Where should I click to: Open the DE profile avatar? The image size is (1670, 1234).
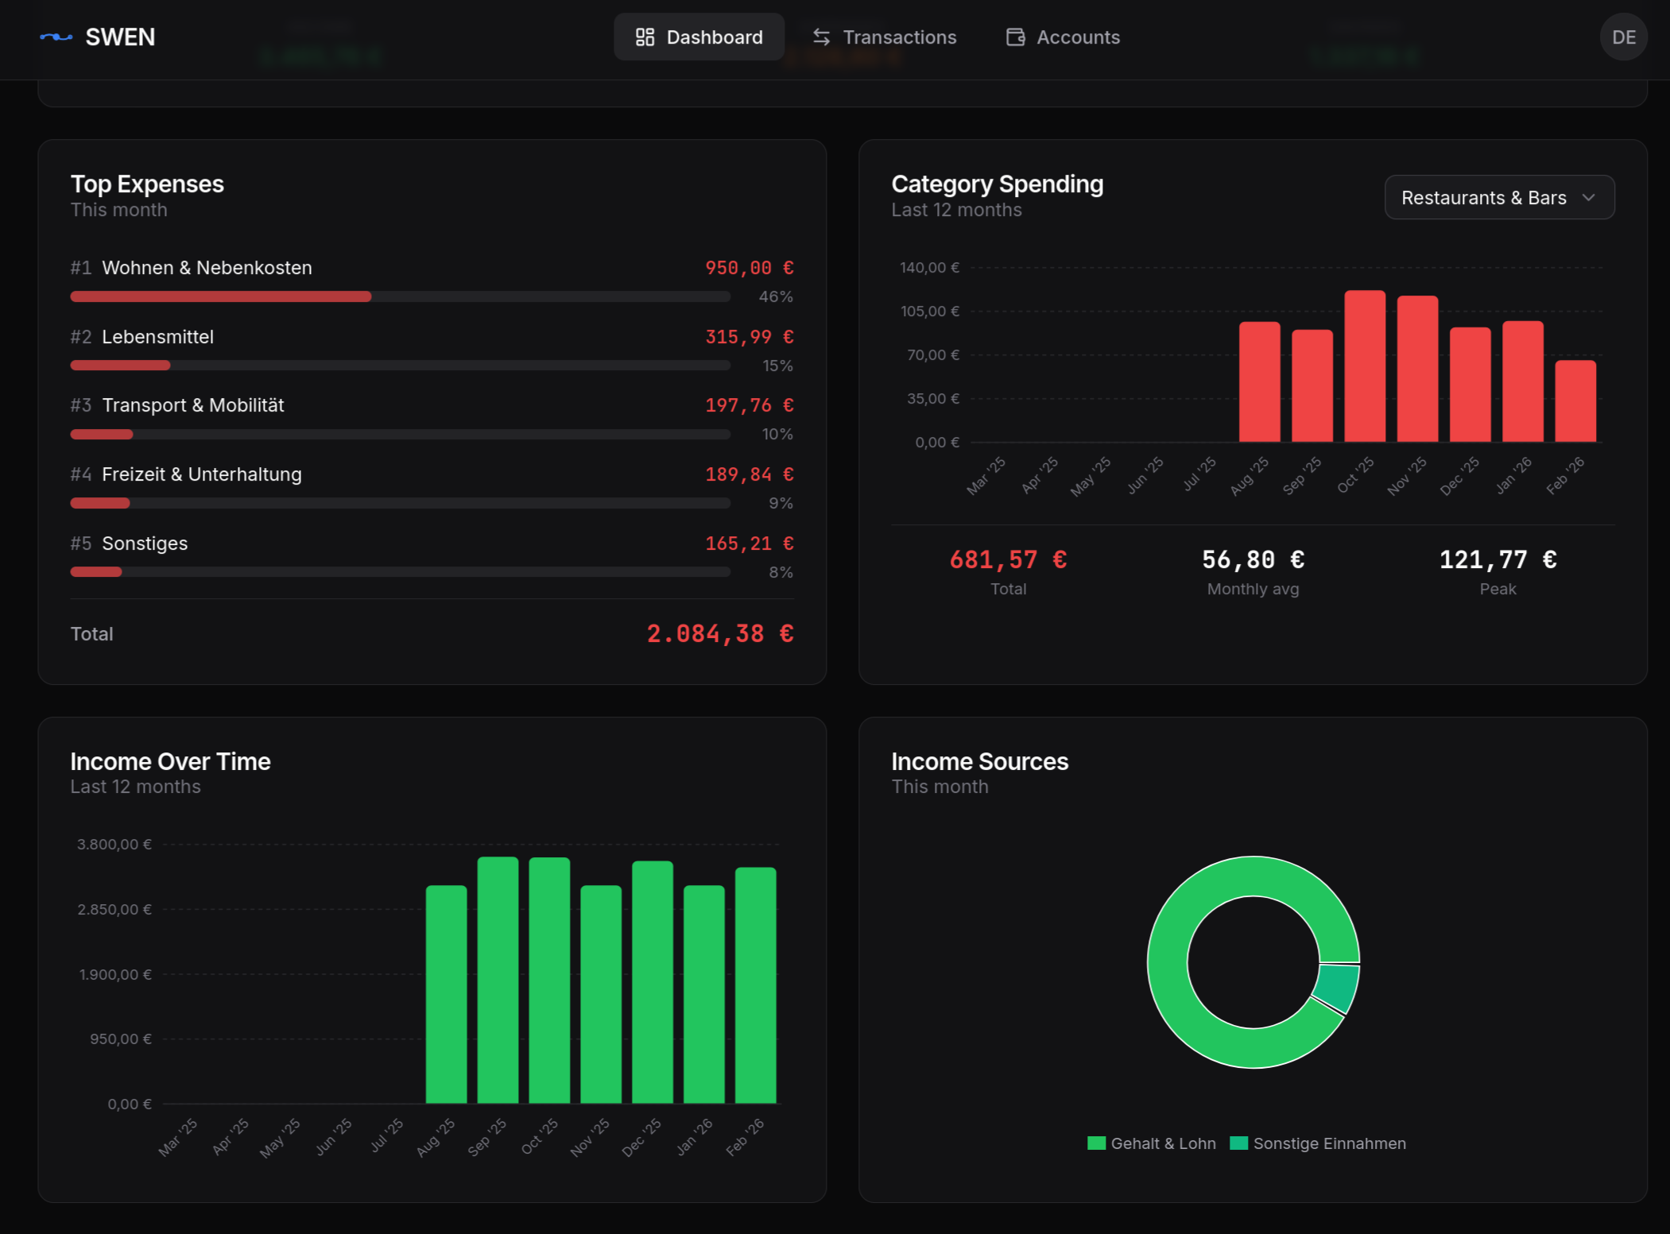(x=1624, y=37)
